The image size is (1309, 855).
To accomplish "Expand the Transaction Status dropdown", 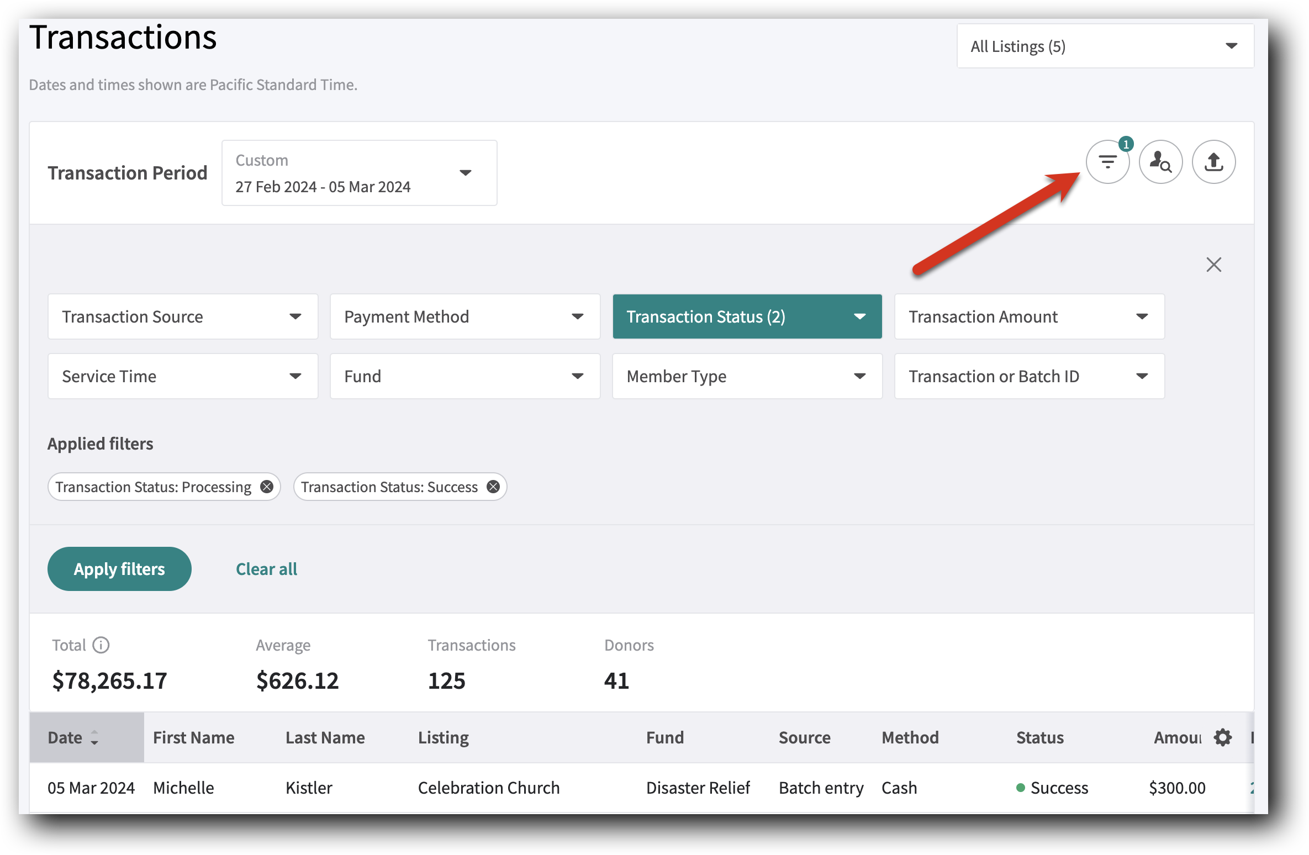I will point(747,316).
